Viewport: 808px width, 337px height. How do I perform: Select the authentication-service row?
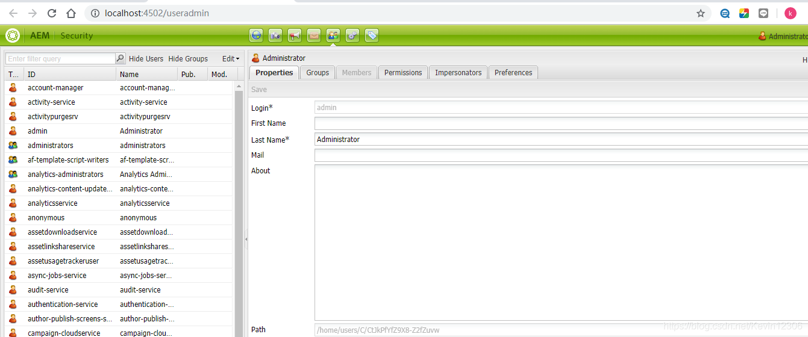[118, 305]
